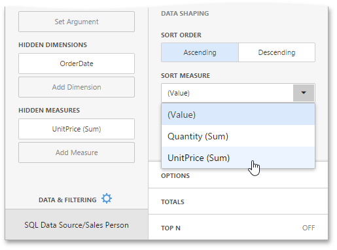
Task: Click the Data & Filtering gear icon
Action: (x=107, y=198)
